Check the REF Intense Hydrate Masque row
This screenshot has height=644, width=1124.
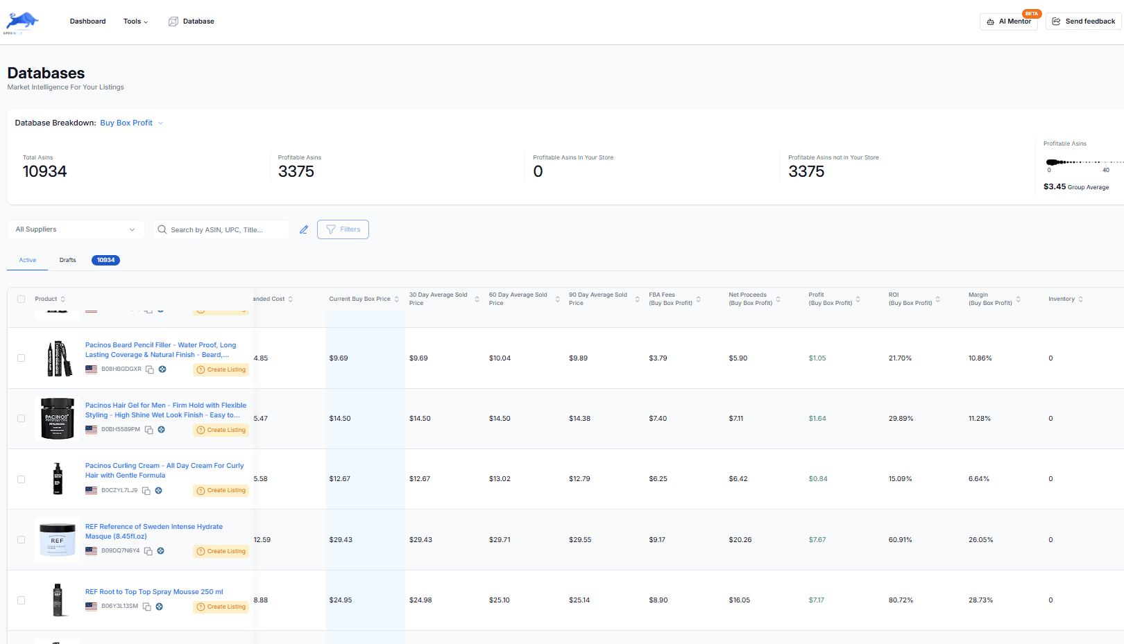coord(21,540)
